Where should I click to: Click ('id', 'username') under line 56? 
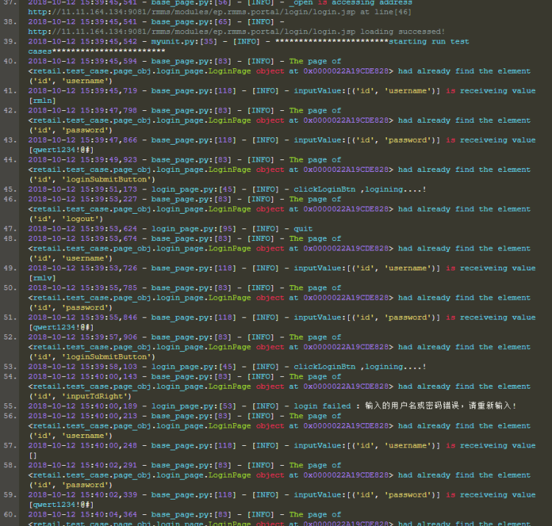point(70,436)
